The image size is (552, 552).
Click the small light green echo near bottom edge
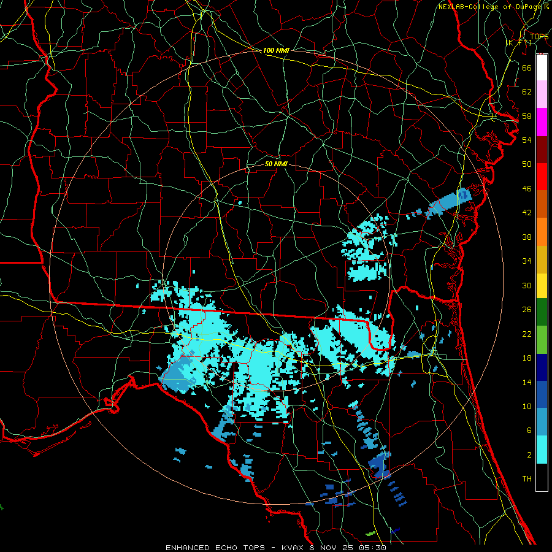tap(370, 534)
